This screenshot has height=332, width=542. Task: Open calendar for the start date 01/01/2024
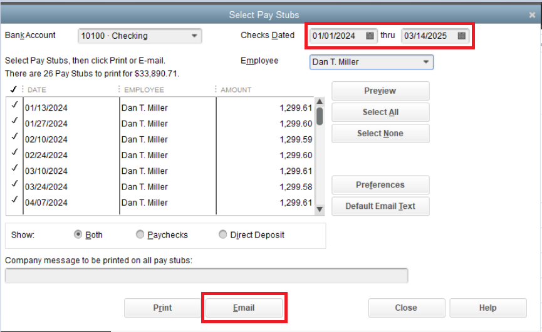(x=370, y=36)
